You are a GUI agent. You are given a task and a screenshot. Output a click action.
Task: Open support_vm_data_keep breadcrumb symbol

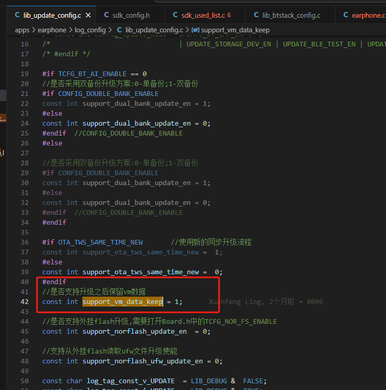(x=235, y=30)
